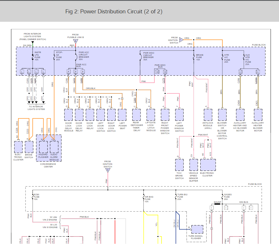The width and height of the screenshot is (279, 244).
Task: Select the TCC/Brake Switch component
Action: pos(179,165)
